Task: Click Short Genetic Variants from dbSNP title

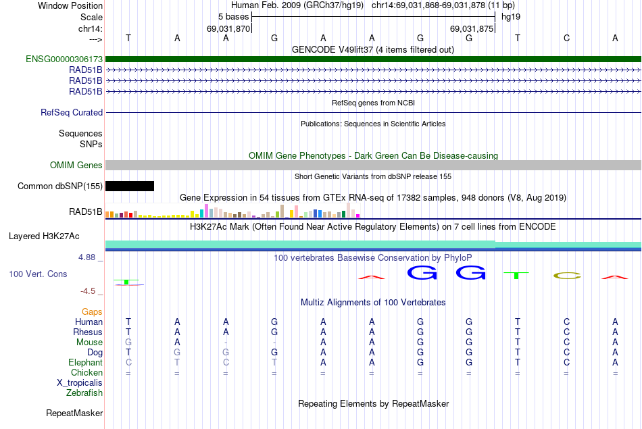Action: (x=373, y=176)
